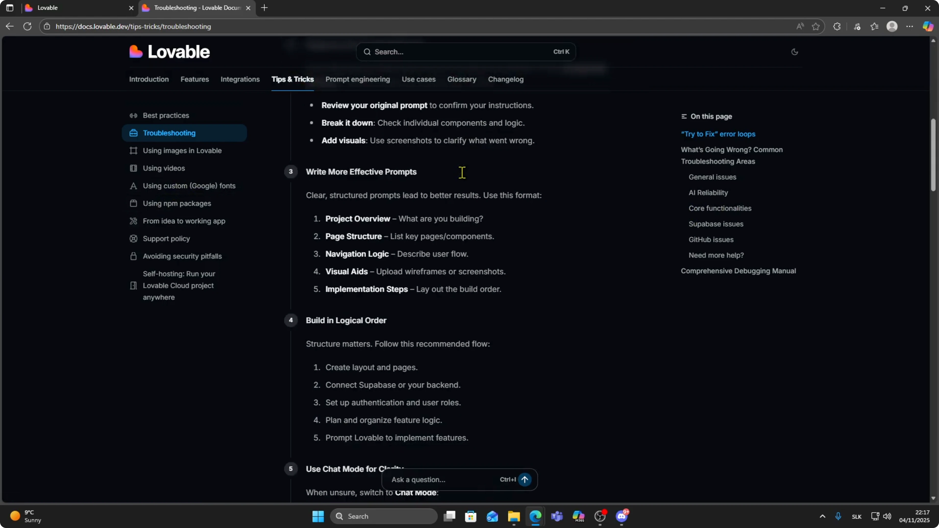Open File Explorer from taskbar
This screenshot has width=939, height=528.
coord(514,516)
